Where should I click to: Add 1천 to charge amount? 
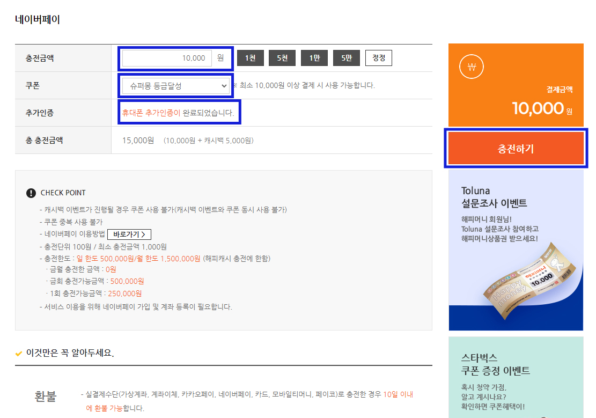pyautogui.click(x=251, y=58)
